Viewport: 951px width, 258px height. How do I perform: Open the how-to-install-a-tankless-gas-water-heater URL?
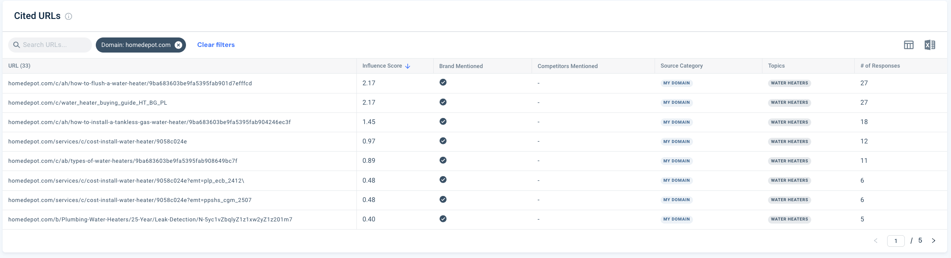[149, 122]
